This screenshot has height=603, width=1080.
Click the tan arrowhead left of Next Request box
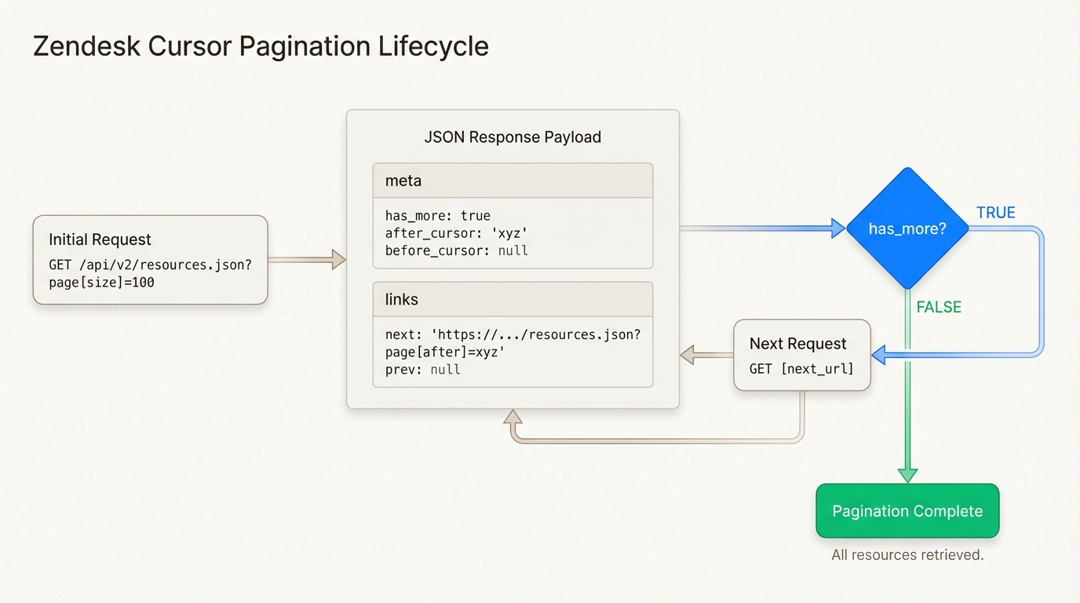(x=688, y=355)
